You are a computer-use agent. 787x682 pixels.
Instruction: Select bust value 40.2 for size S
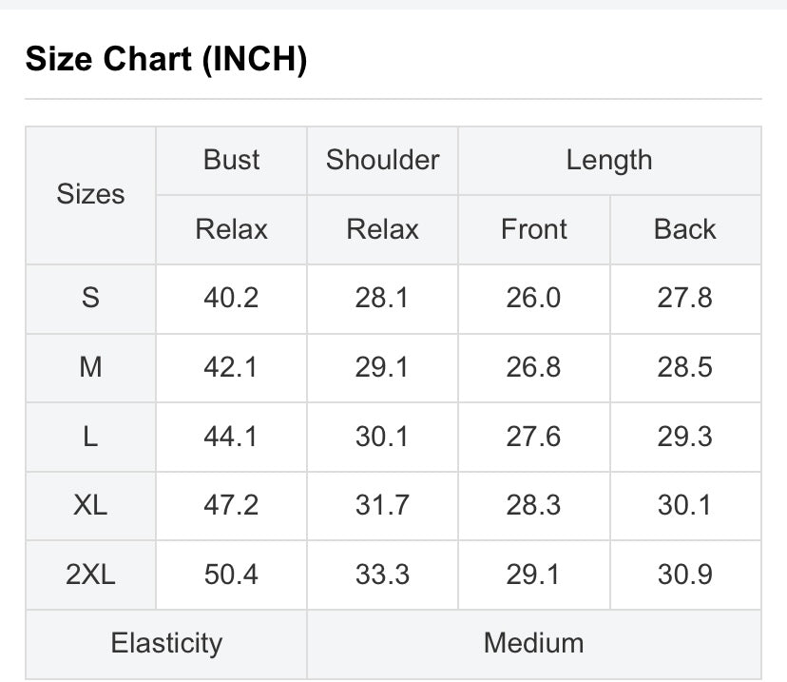231,299
